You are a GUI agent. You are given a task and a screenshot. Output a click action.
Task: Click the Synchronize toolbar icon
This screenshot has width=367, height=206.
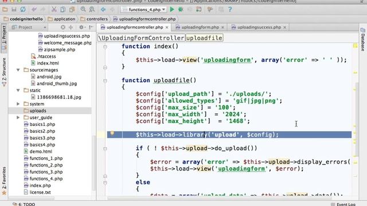[x=23, y=9]
